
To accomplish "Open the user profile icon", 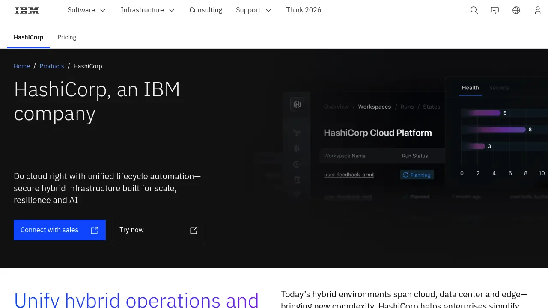I will [538, 10].
